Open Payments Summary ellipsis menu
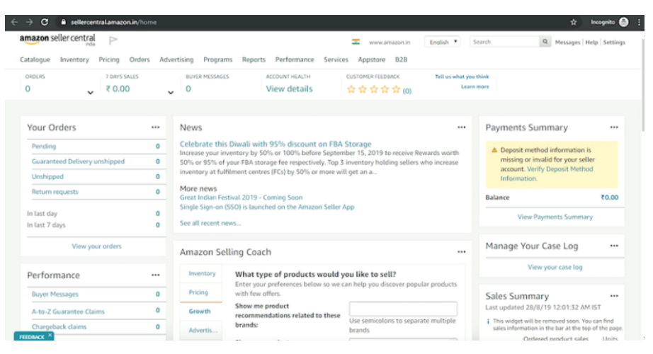Image resolution: width=653 pixels, height=354 pixels. (613, 127)
